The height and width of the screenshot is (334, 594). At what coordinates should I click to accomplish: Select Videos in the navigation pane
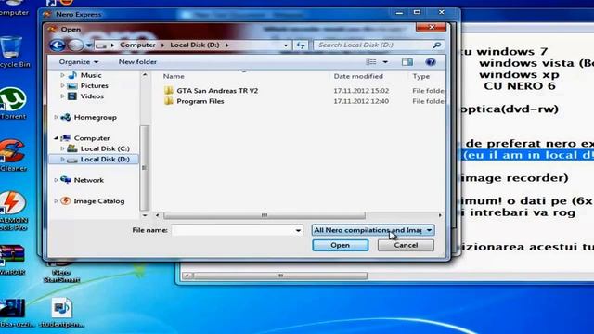tap(92, 96)
